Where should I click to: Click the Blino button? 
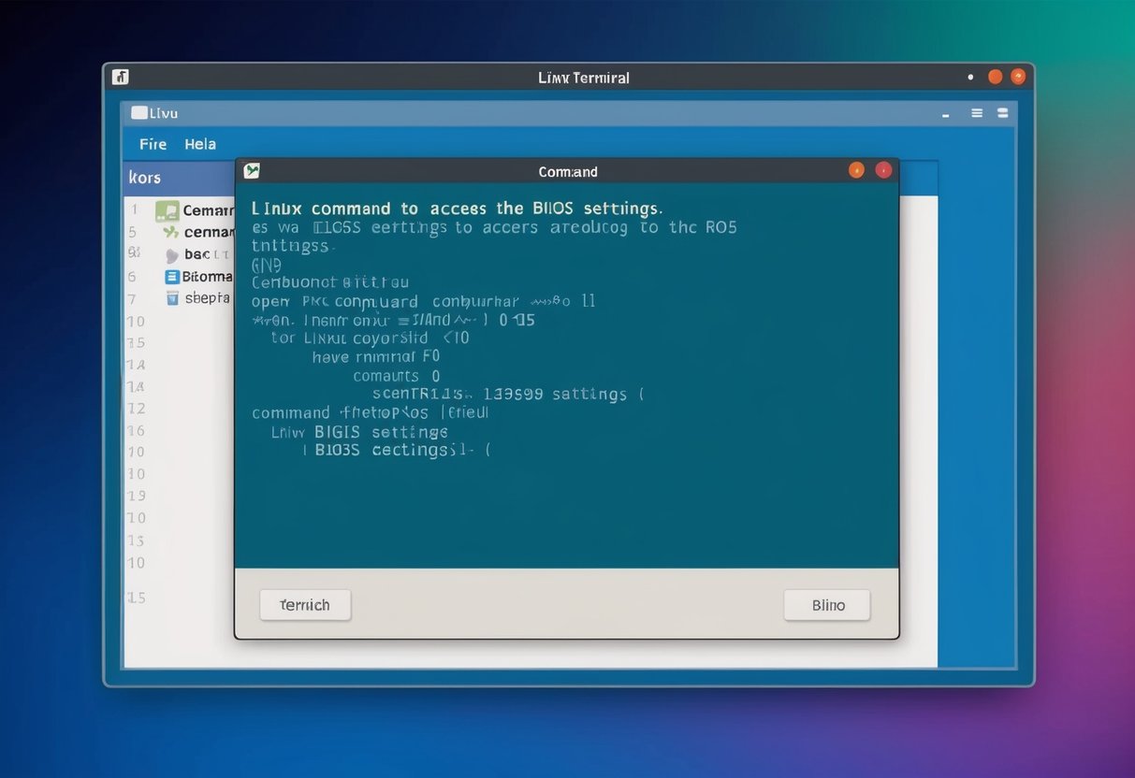click(x=826, y=605)
